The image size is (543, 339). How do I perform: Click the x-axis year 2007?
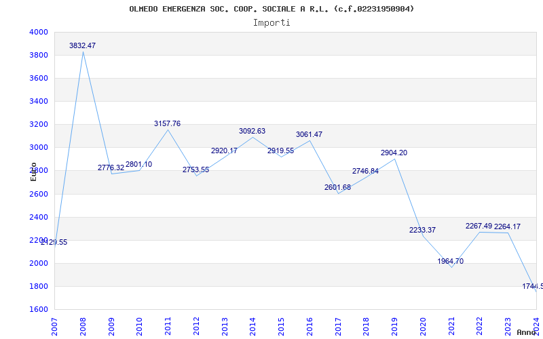55,327
